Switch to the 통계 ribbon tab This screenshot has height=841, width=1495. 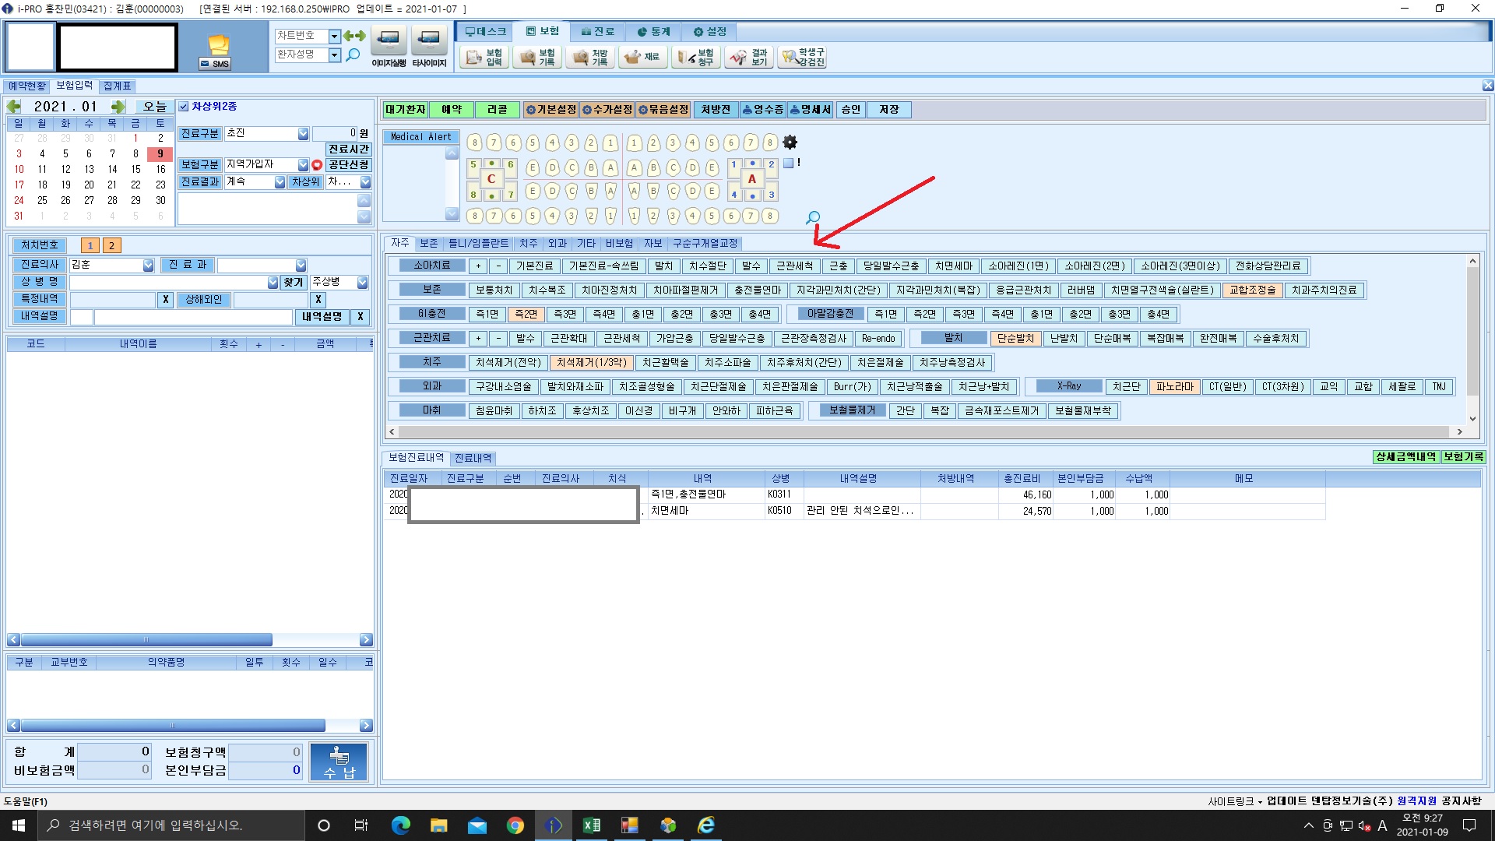coord(653,32)
